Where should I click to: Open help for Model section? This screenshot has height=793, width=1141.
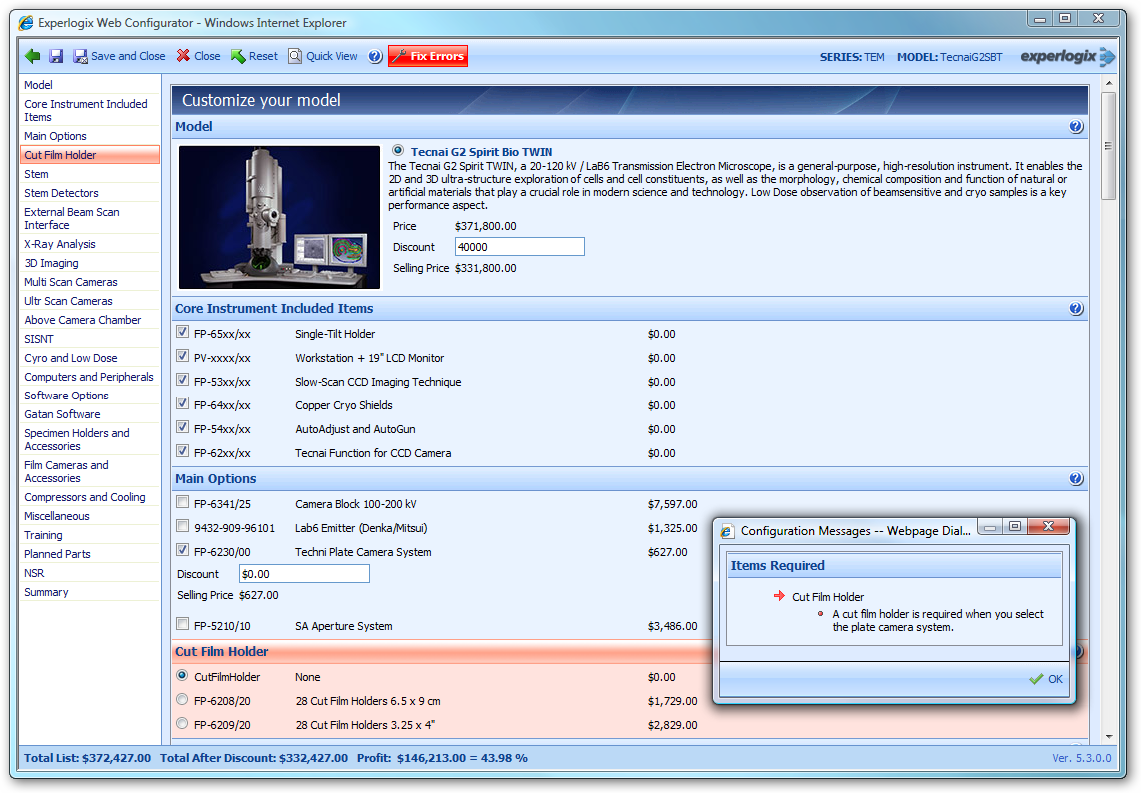pyautogui.click(x=1076, y=127)
